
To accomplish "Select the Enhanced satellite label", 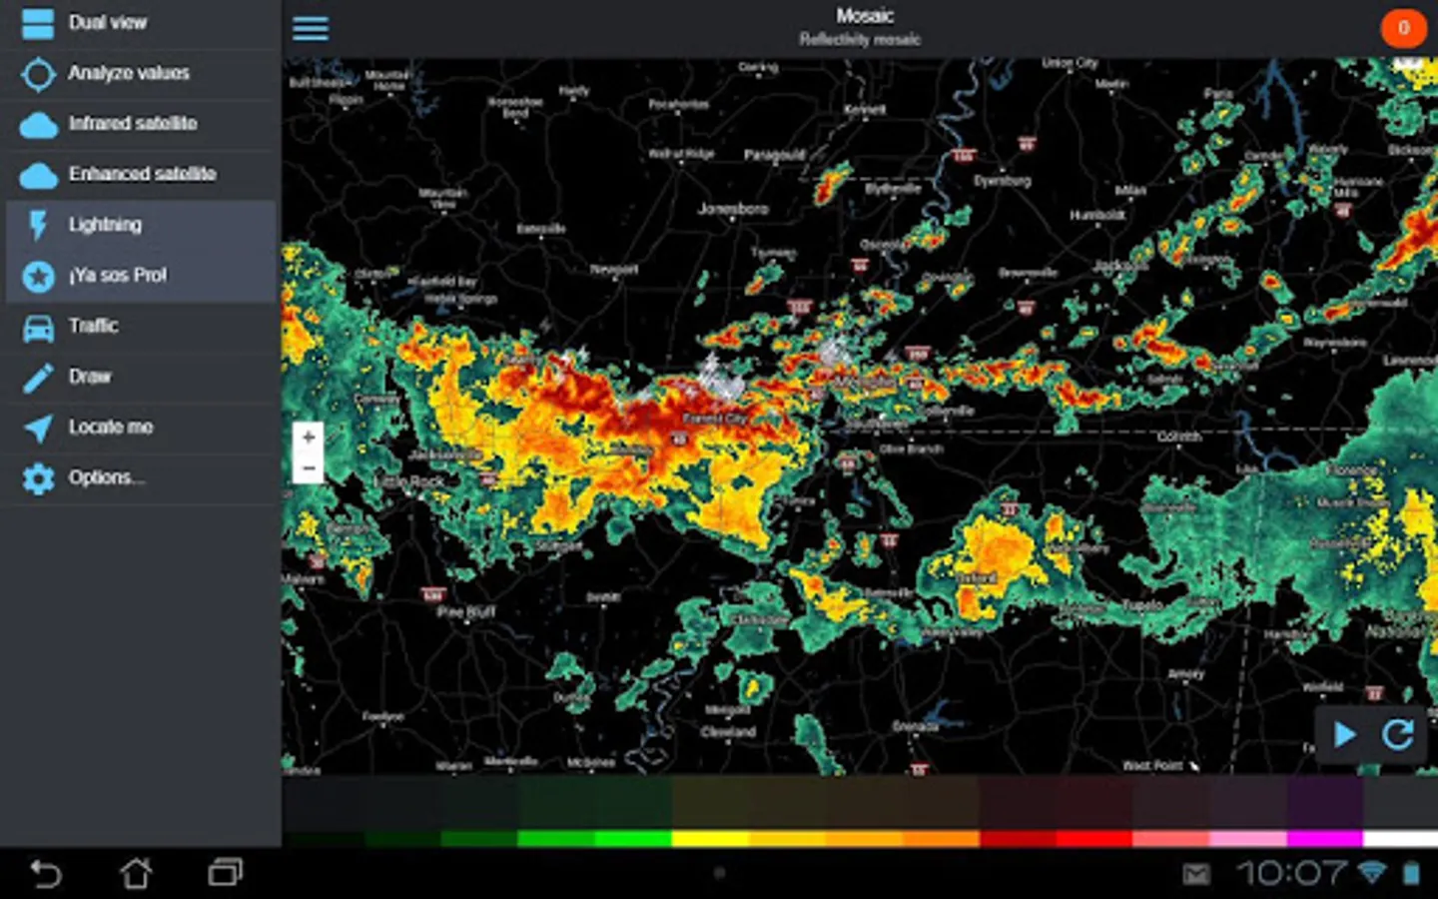I will tap(142, 174).
